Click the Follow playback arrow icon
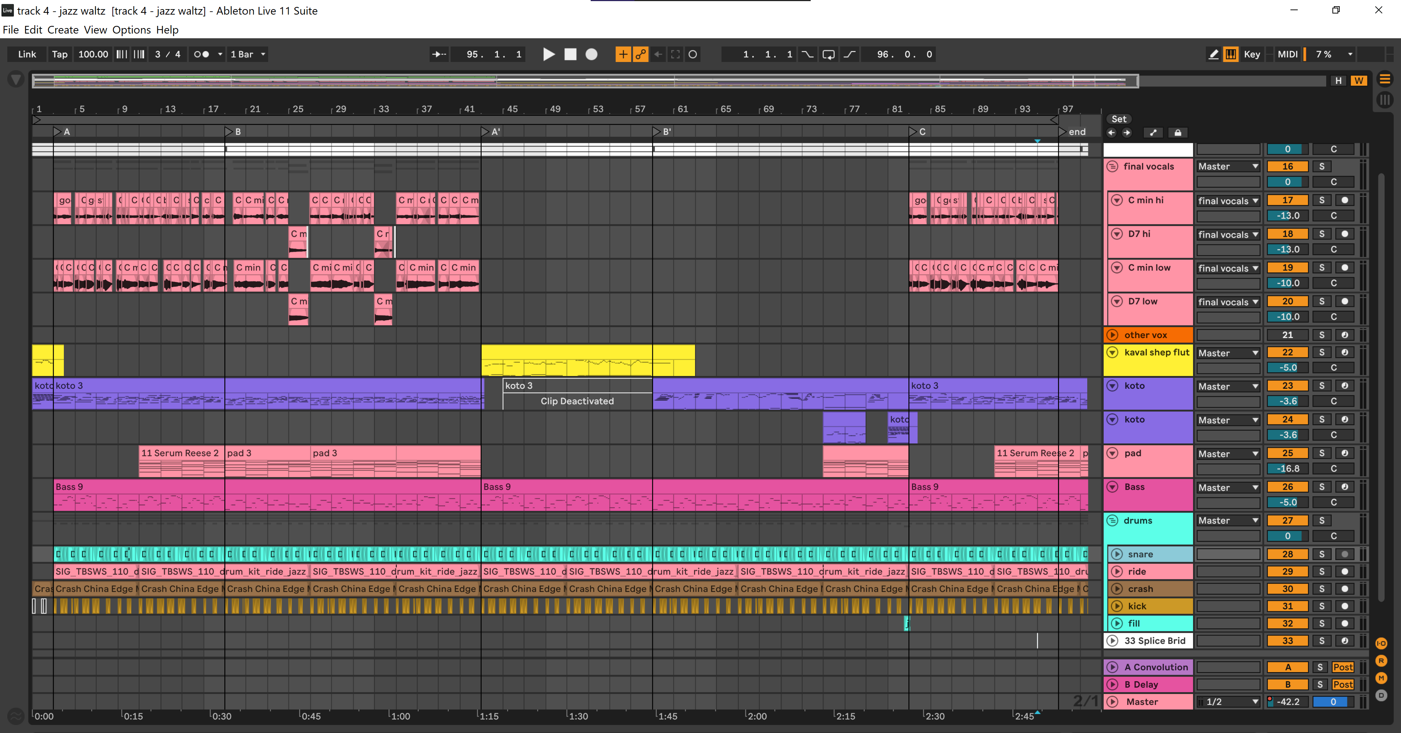This screenshot has height=733, width=1401. 439,54
